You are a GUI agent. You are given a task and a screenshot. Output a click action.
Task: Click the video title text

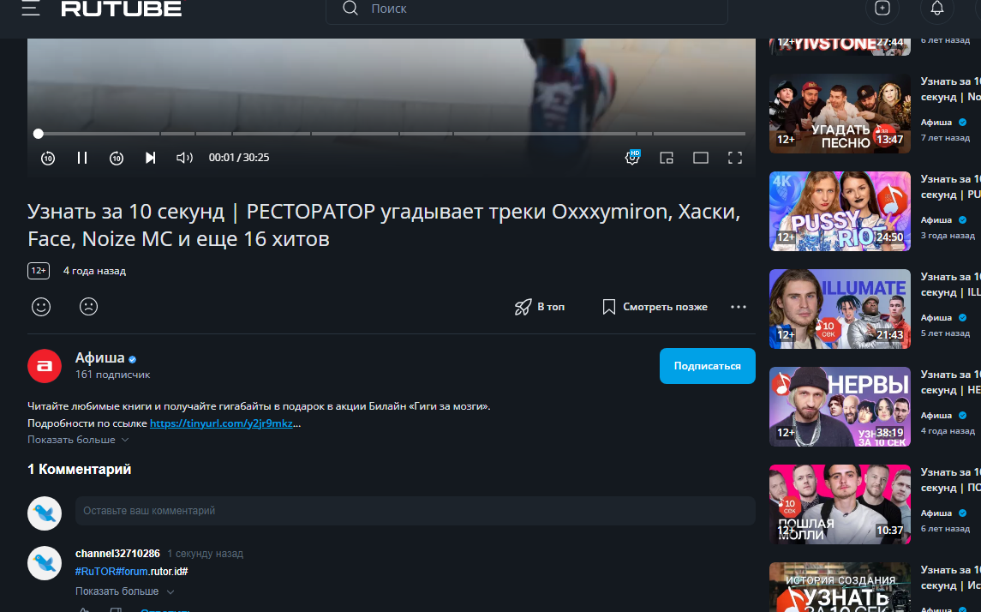click(384, 225)
